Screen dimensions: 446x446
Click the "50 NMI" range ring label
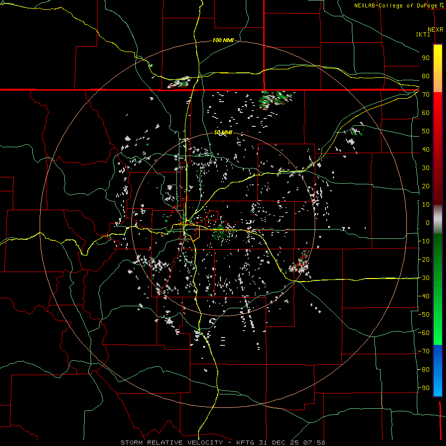pyautogui.click(x=223, y=132)
